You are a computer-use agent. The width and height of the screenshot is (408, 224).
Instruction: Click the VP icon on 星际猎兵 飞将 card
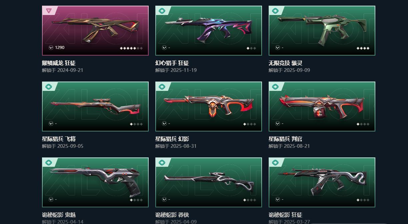pyautogui.click(x=51, y=123)
